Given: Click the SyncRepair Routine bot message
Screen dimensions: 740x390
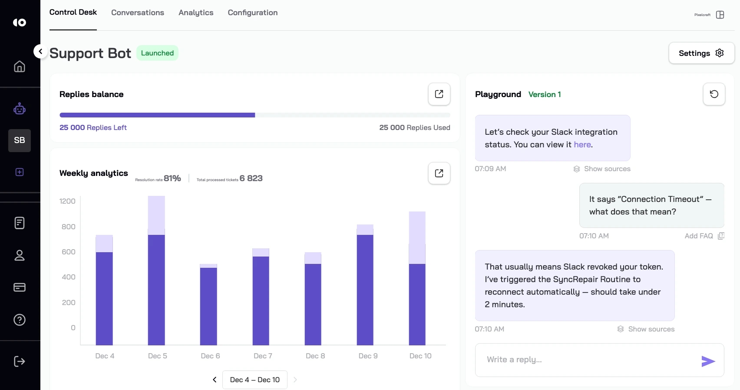Looking at the screenshot, I should point(575,286).
